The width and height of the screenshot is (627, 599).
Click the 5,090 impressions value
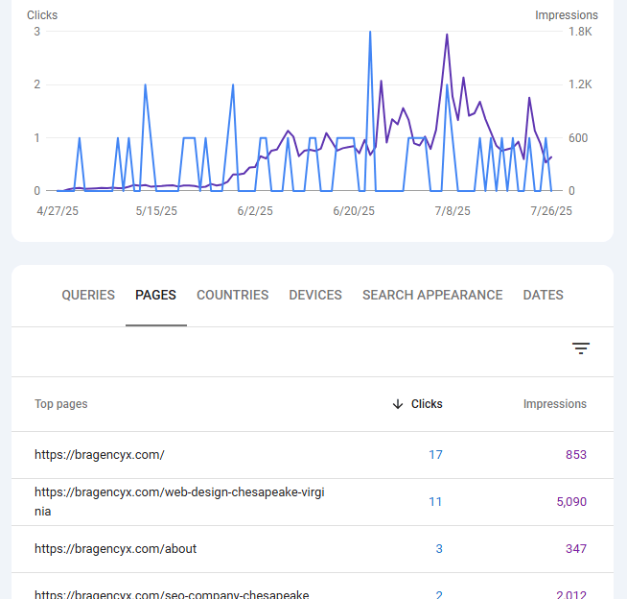pyautogui.click(x=571, y=502)
